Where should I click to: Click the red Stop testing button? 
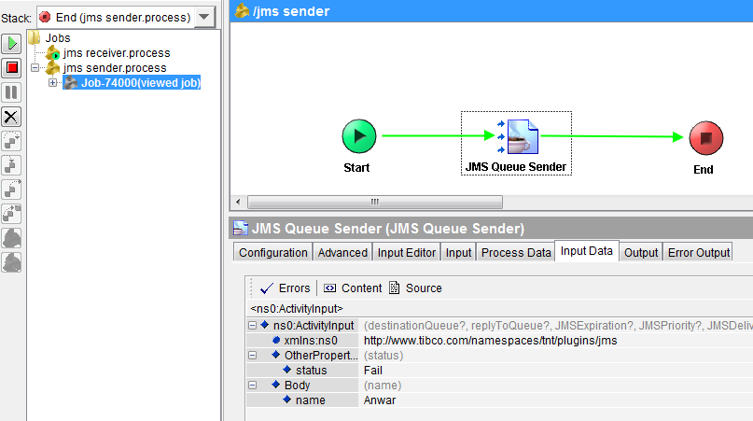coord(11,68)
